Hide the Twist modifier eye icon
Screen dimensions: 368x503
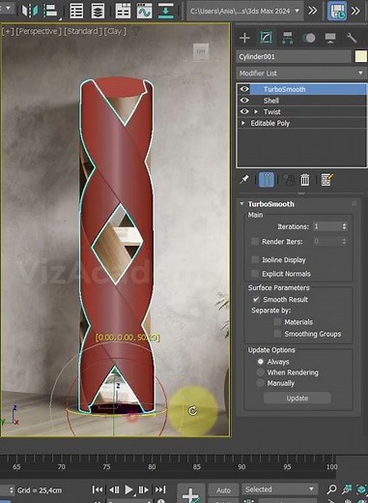[244, 111]
